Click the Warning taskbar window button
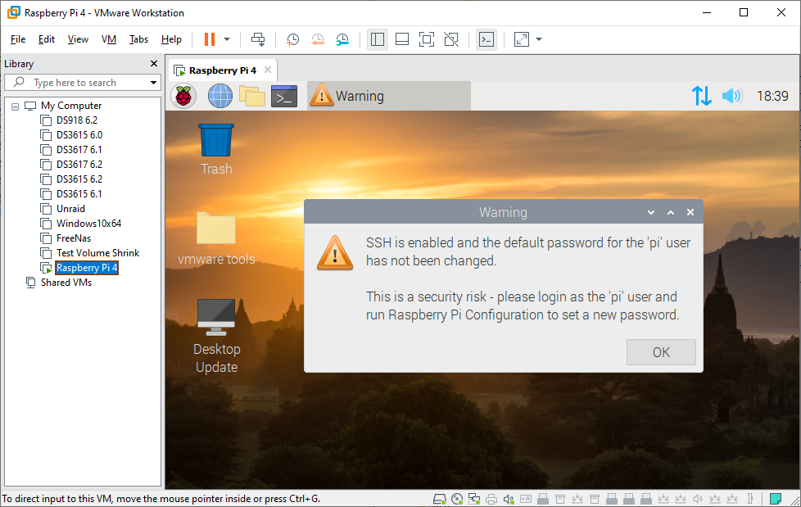The height and width of the screenshot is (507, 801). click(389, 96)
